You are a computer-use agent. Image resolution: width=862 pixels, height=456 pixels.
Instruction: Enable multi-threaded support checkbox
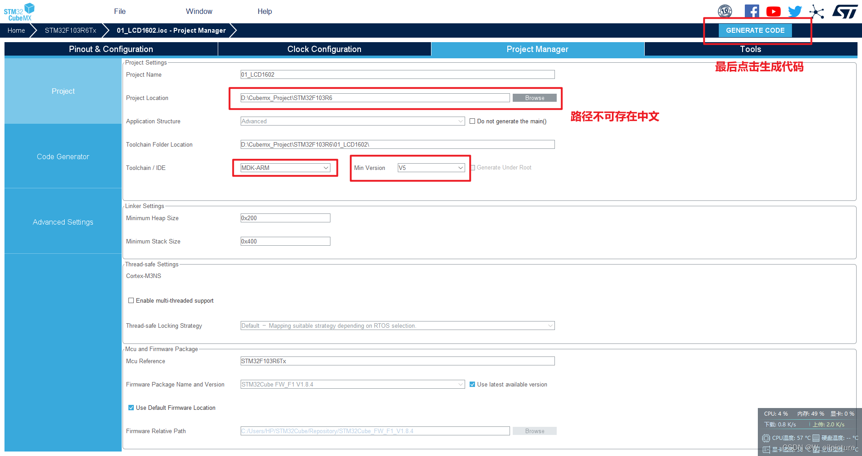click(131, 300)
